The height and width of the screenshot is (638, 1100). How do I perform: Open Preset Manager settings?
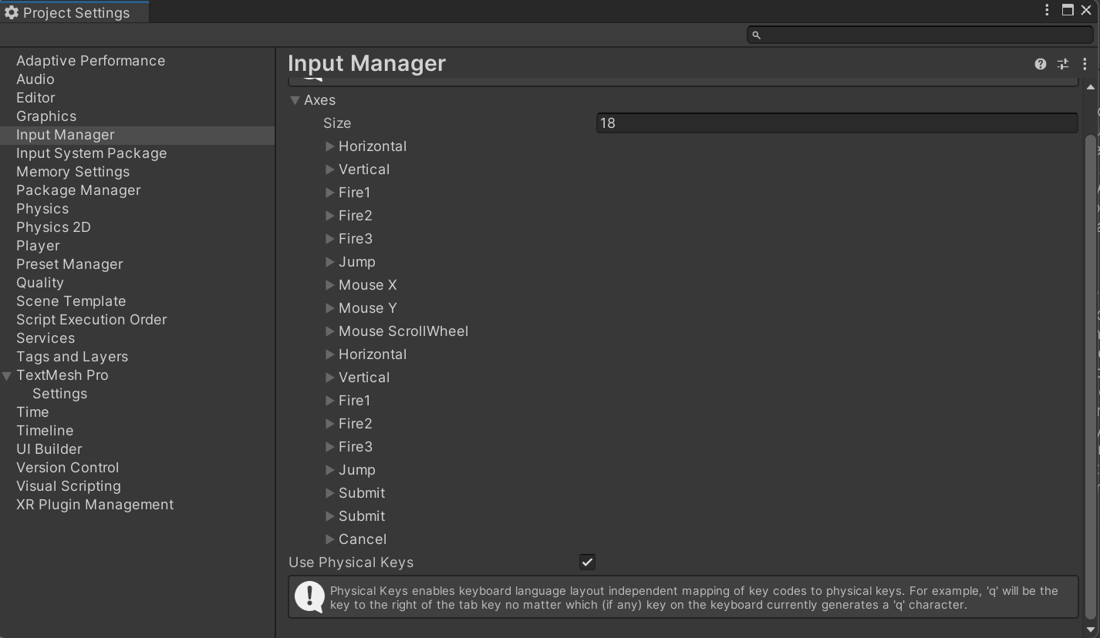tap(69, 264)
